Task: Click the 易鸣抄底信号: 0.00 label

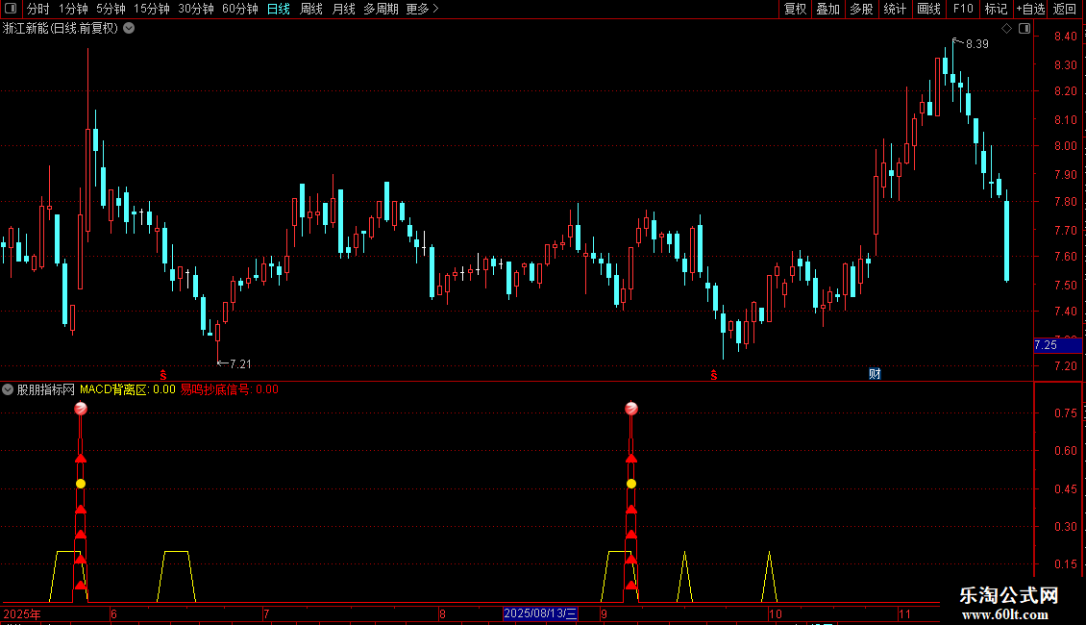Action: [230, 390]
